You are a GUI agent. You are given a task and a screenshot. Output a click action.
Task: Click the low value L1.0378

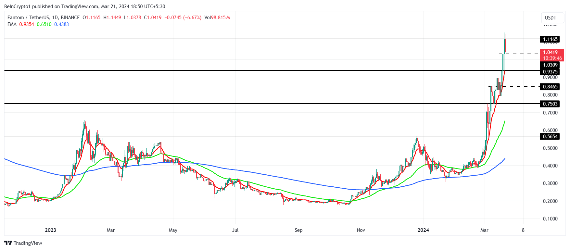133,18
